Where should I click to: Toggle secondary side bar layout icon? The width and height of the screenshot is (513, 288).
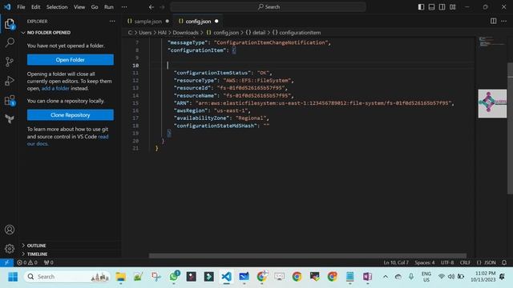pos(442,7)
